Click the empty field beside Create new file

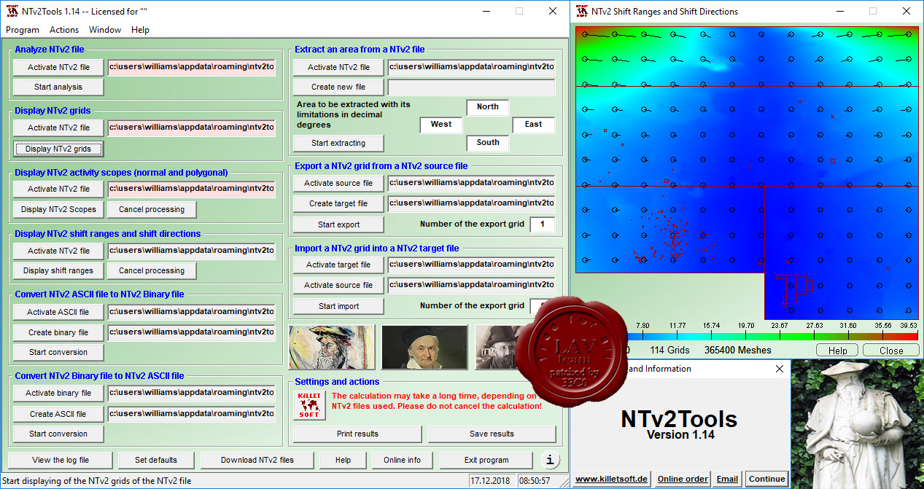click(471, 87)
